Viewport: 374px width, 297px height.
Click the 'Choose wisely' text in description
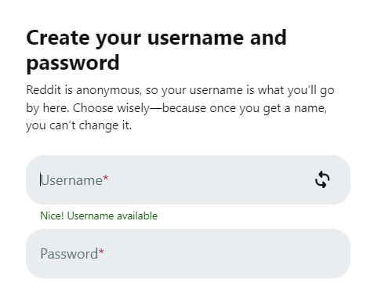[111, 108]
